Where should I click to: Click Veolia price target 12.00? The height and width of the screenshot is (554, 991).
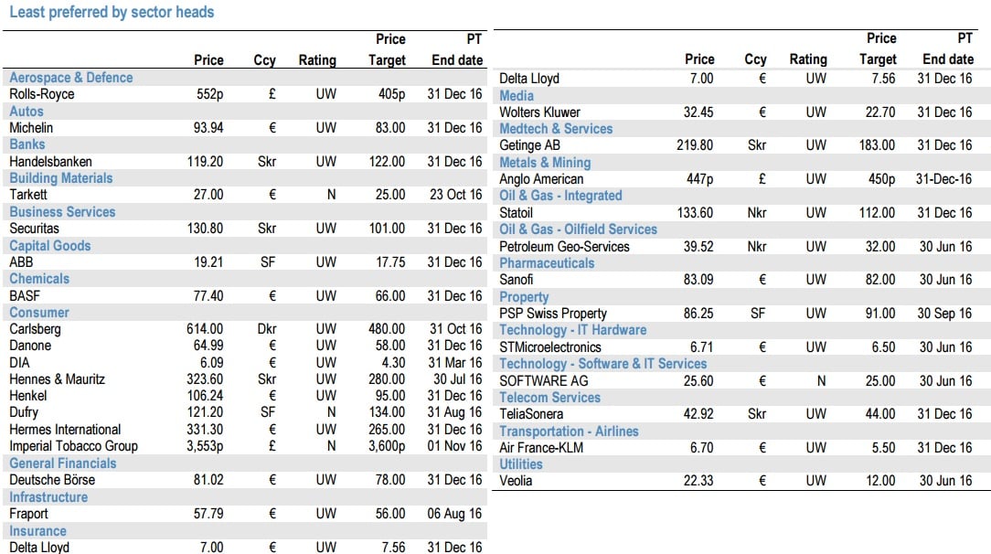coord(879,481)
